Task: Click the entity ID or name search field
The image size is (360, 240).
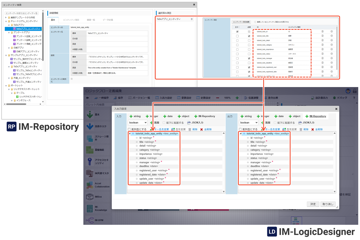Action: [x=22, y=13]
